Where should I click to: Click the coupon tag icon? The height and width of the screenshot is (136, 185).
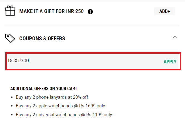click(x=10, y=38)
